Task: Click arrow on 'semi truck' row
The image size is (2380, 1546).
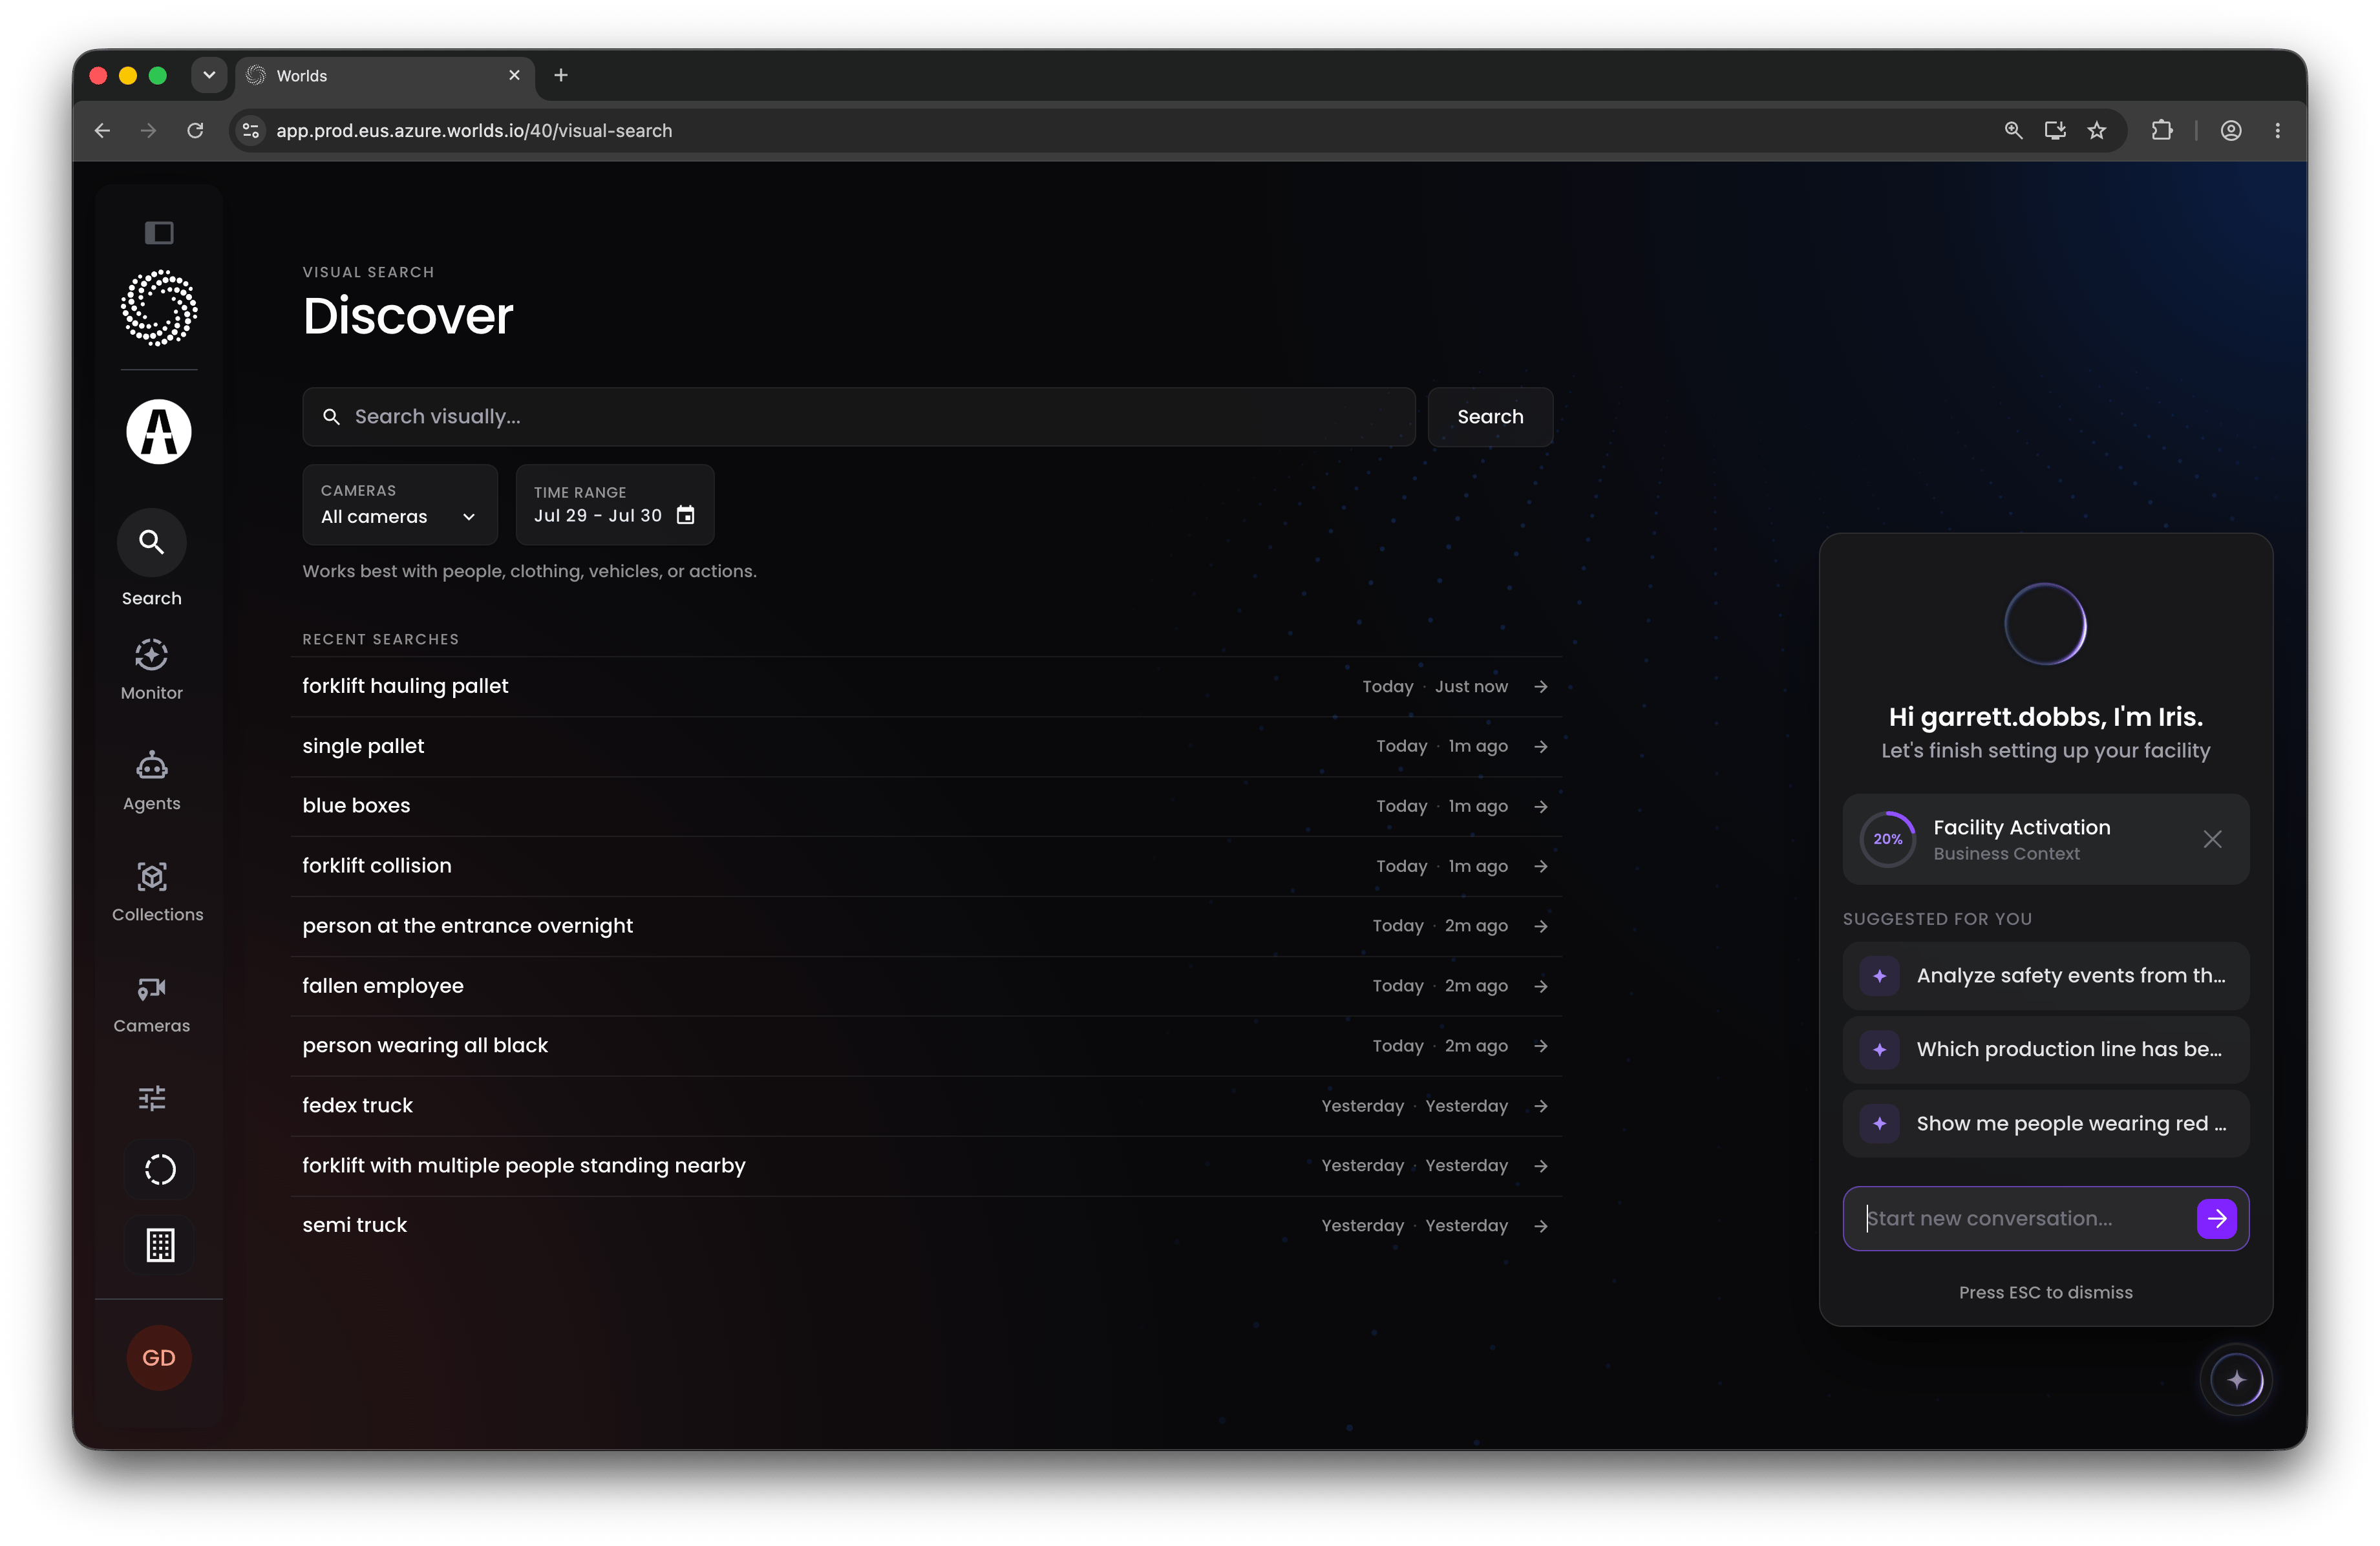Action: coord(1541,1226)
